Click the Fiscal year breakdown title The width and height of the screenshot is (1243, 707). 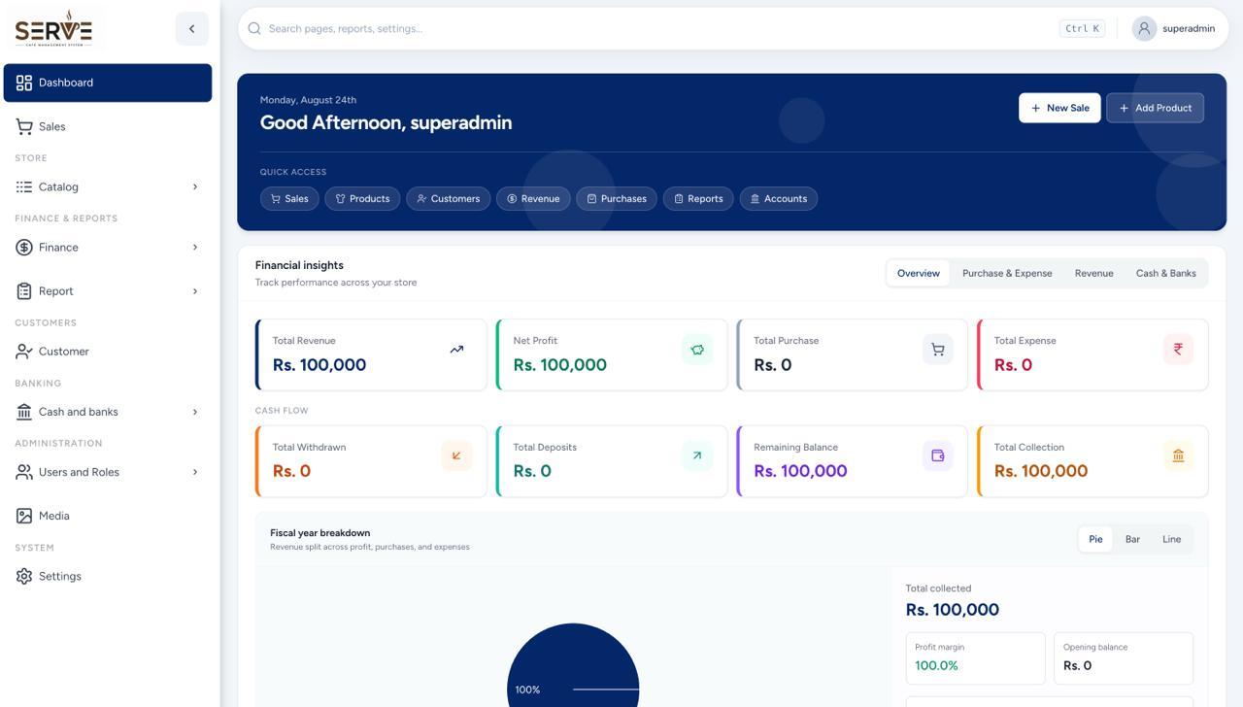[319, 533]
